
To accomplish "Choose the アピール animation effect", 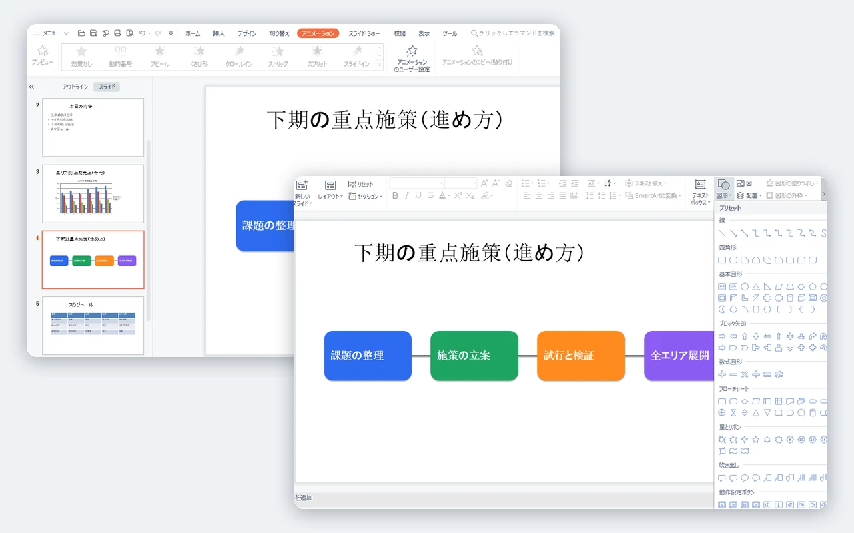I will click(160, 57).
